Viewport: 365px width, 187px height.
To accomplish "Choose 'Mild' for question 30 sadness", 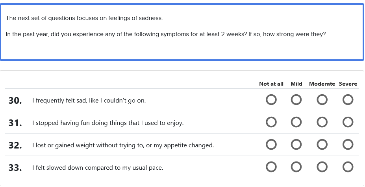I will pyautogui.click(x=296, y=100).
